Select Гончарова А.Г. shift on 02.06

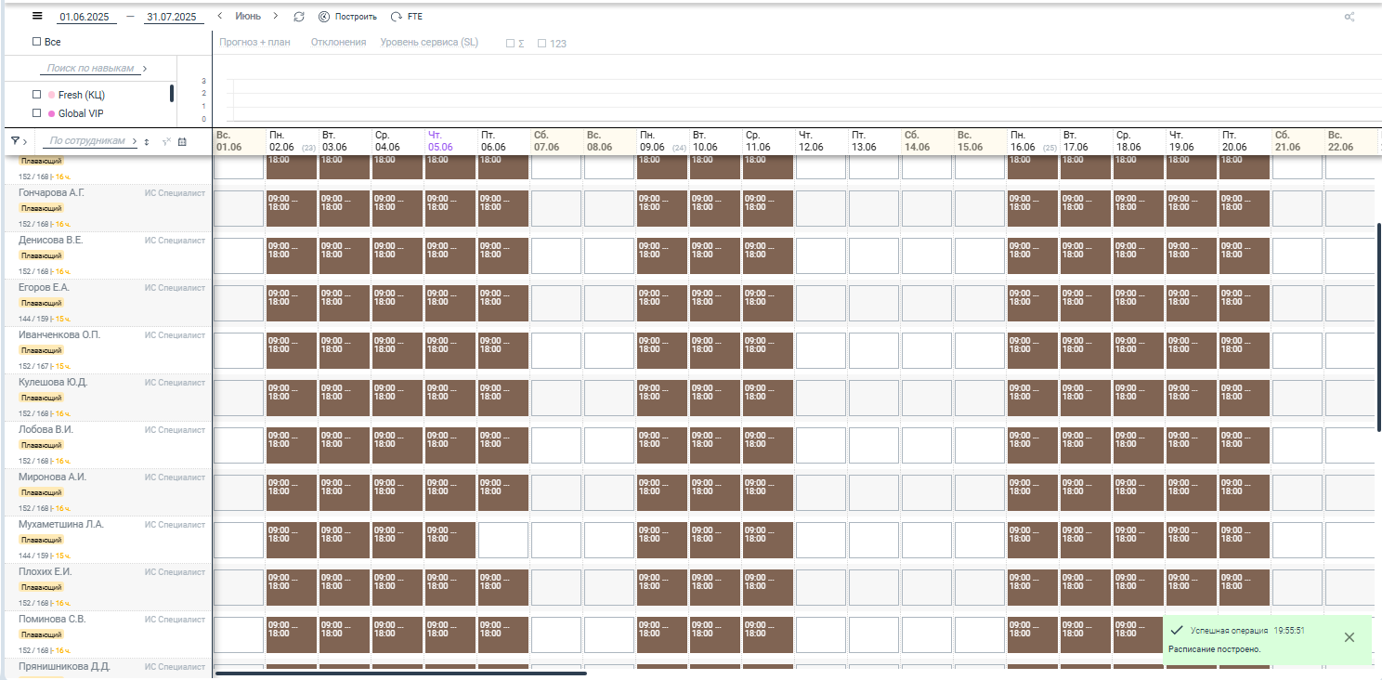click(292, 208)
